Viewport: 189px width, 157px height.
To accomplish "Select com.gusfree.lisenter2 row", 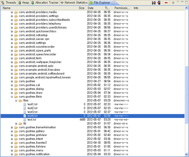I will [93, 143].
